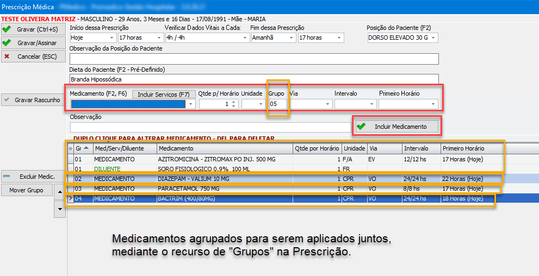Click the Mover Grupo down arrow
This screenshot has height=276, width=539.
59,209
